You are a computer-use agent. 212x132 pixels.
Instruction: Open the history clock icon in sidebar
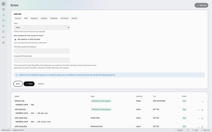click(3, 26)
